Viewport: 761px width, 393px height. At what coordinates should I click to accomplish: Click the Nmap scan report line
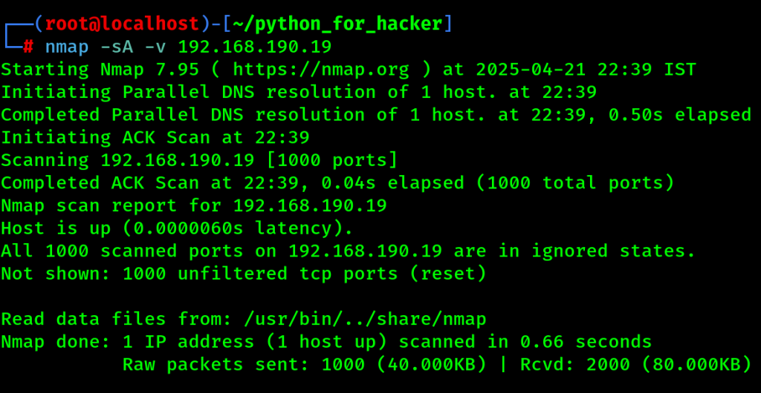194,205
